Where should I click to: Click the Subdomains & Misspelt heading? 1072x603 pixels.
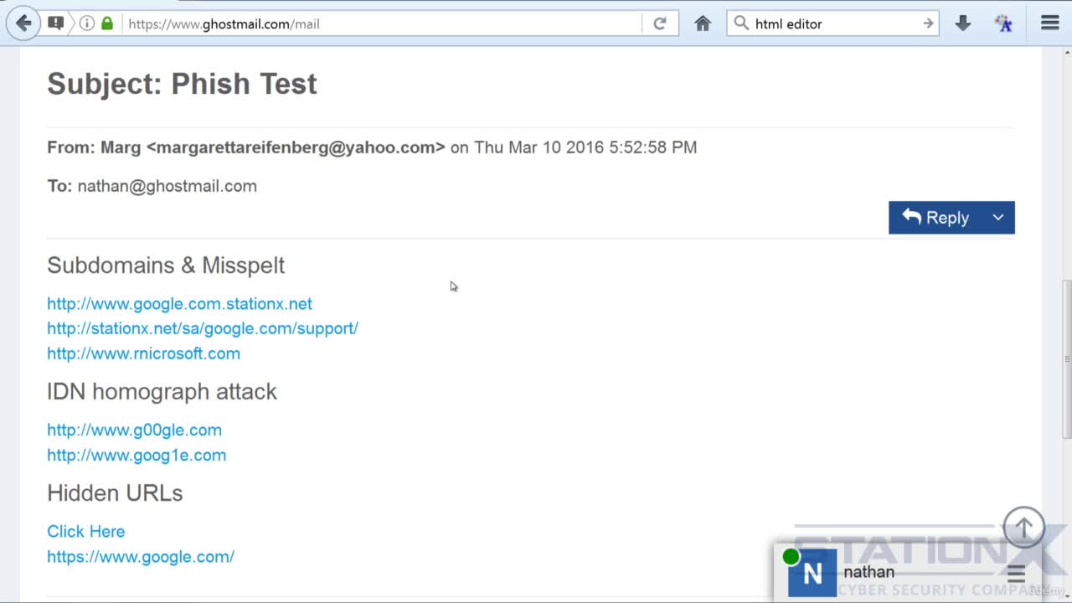[166, 265]
